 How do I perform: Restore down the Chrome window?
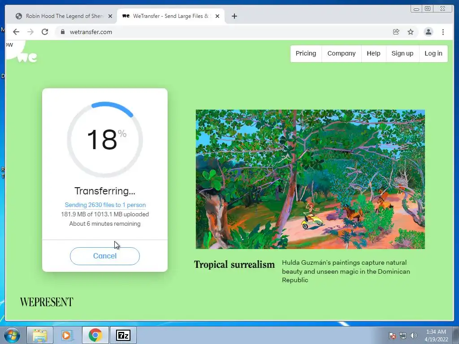(x=428, y=9)
